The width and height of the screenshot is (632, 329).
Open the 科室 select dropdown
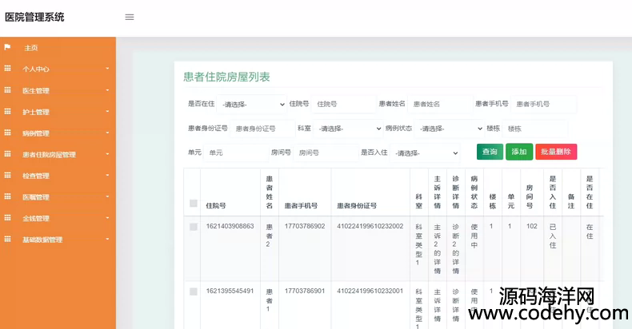click(349, 129)
